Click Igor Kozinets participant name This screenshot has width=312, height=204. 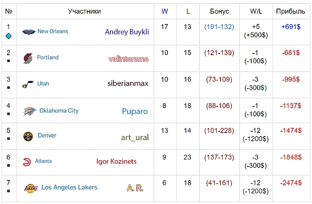click(116, 161)
